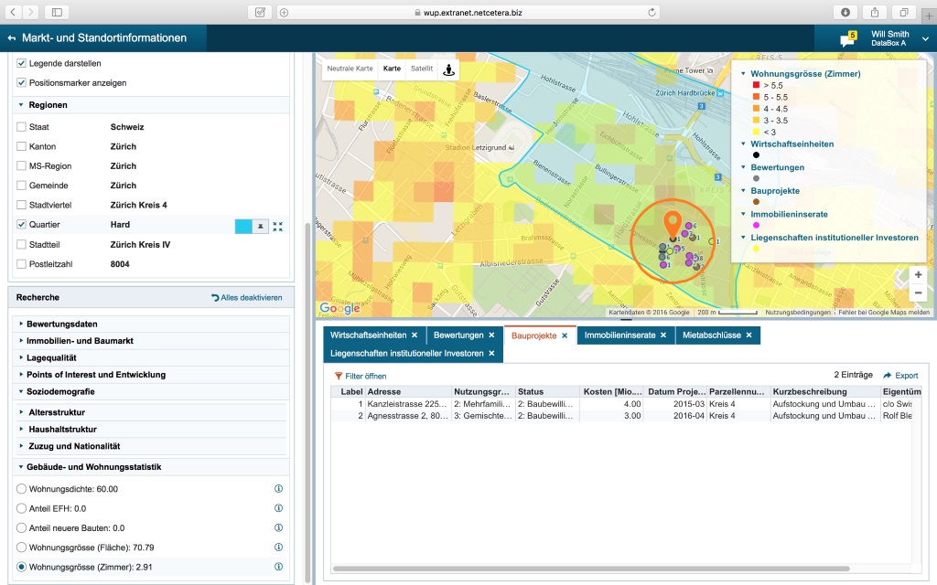Close the Immobilieninserate tab
Viewport: 937px width, 585px height.
coord(663,335)
